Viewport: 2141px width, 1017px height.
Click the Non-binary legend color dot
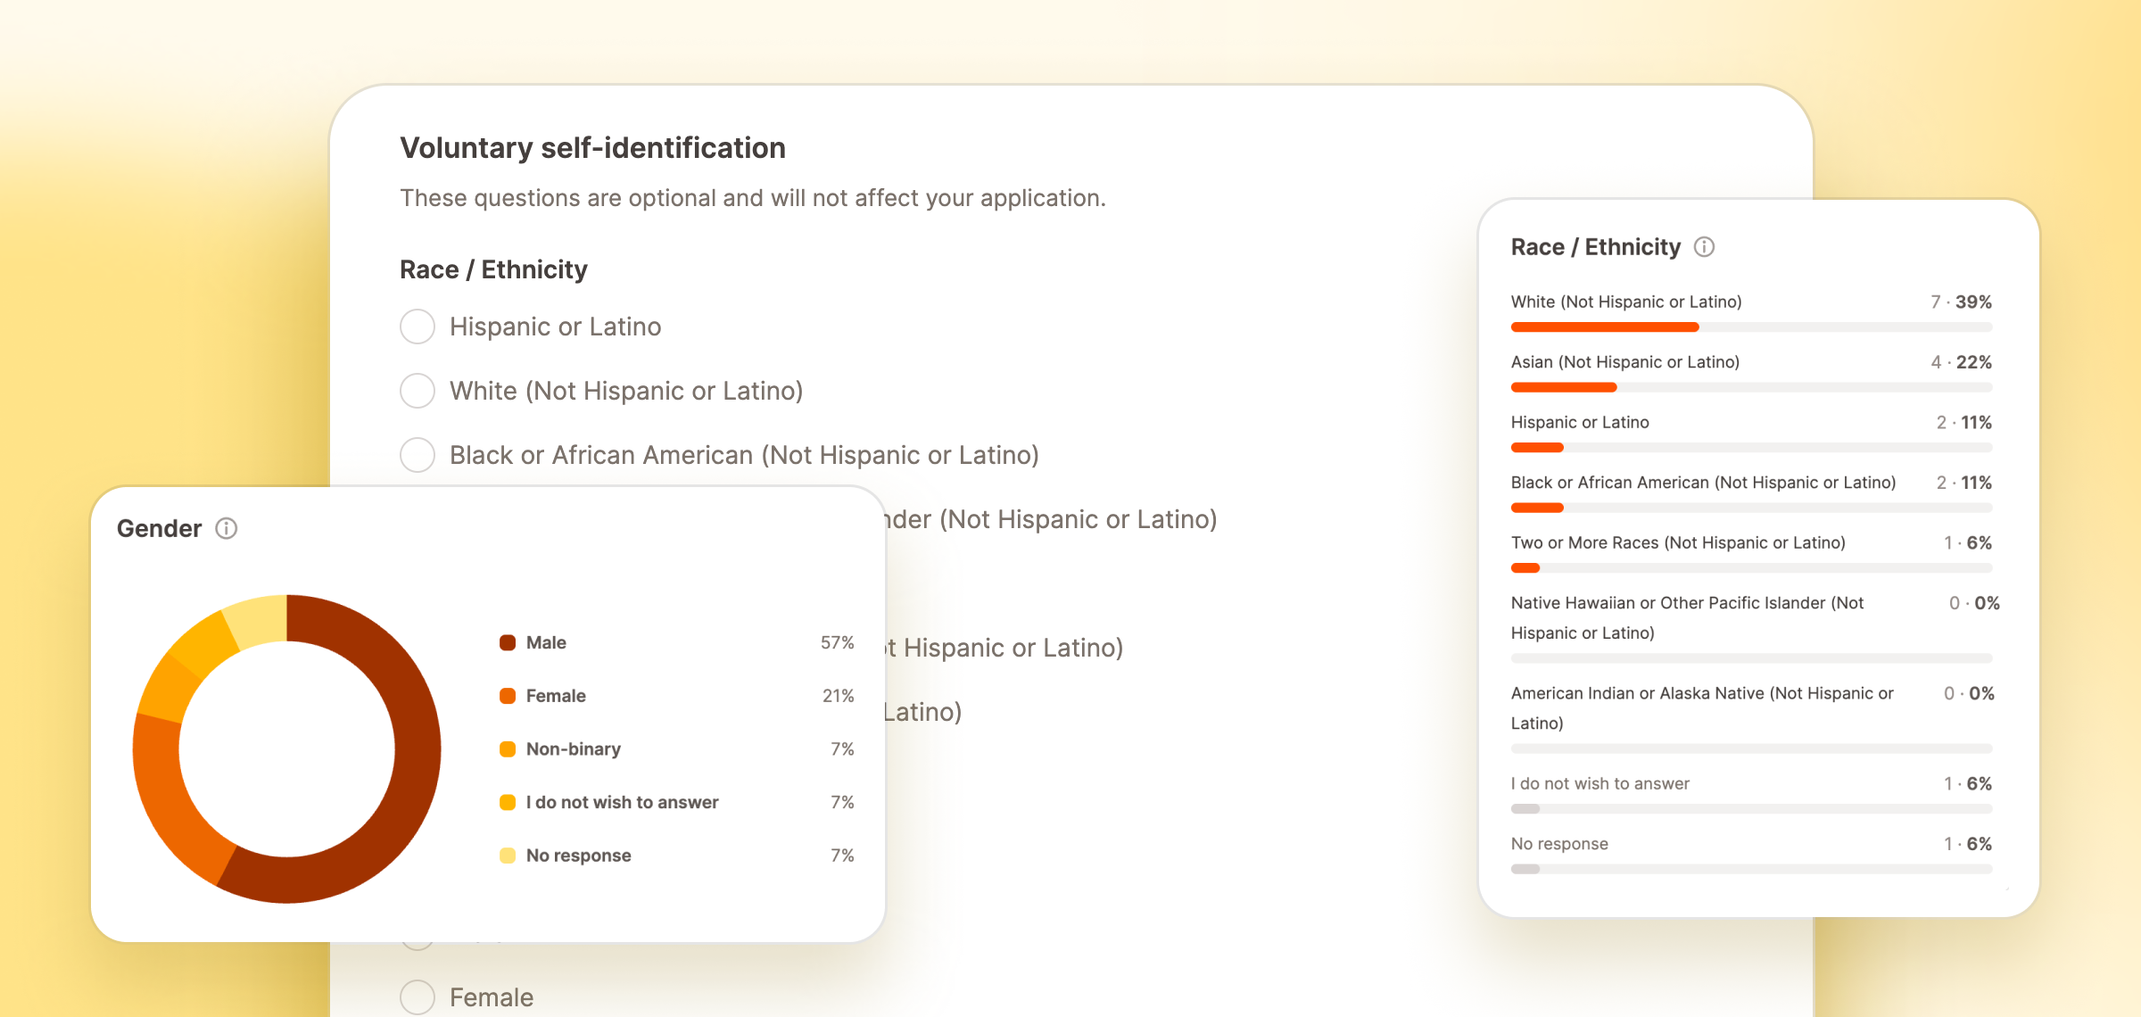point(508,749)
